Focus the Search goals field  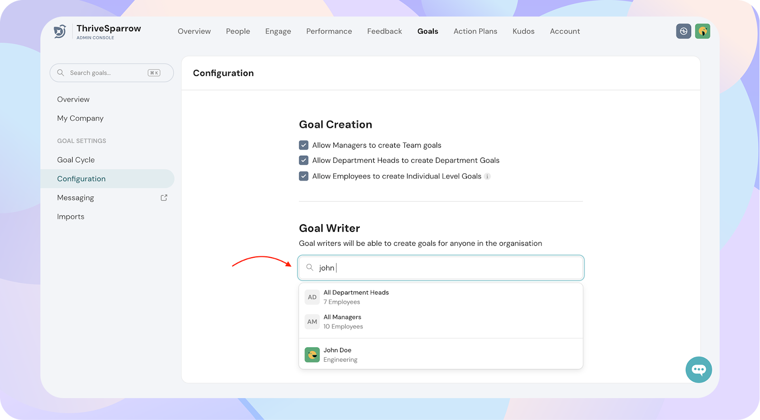(112, 73)
